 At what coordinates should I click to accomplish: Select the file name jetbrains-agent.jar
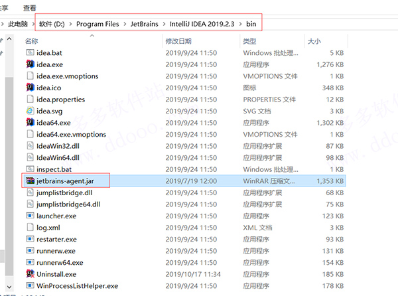65,181
